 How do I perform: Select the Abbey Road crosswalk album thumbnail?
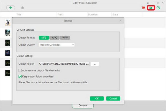tap(8, 33)
